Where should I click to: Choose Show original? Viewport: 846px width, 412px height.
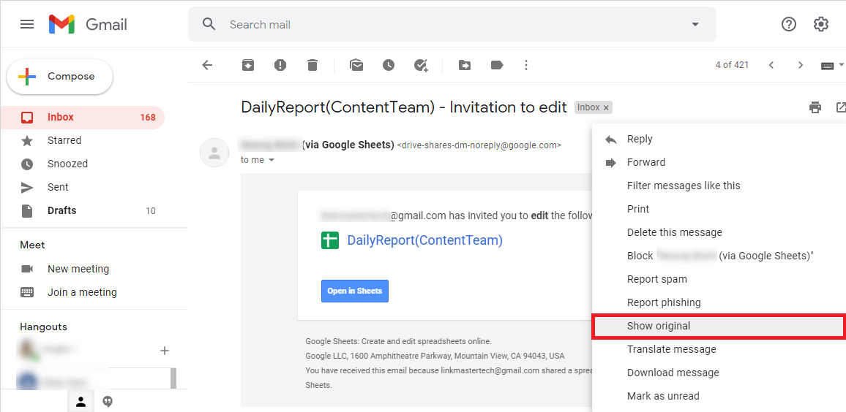(x=719, y=326)
